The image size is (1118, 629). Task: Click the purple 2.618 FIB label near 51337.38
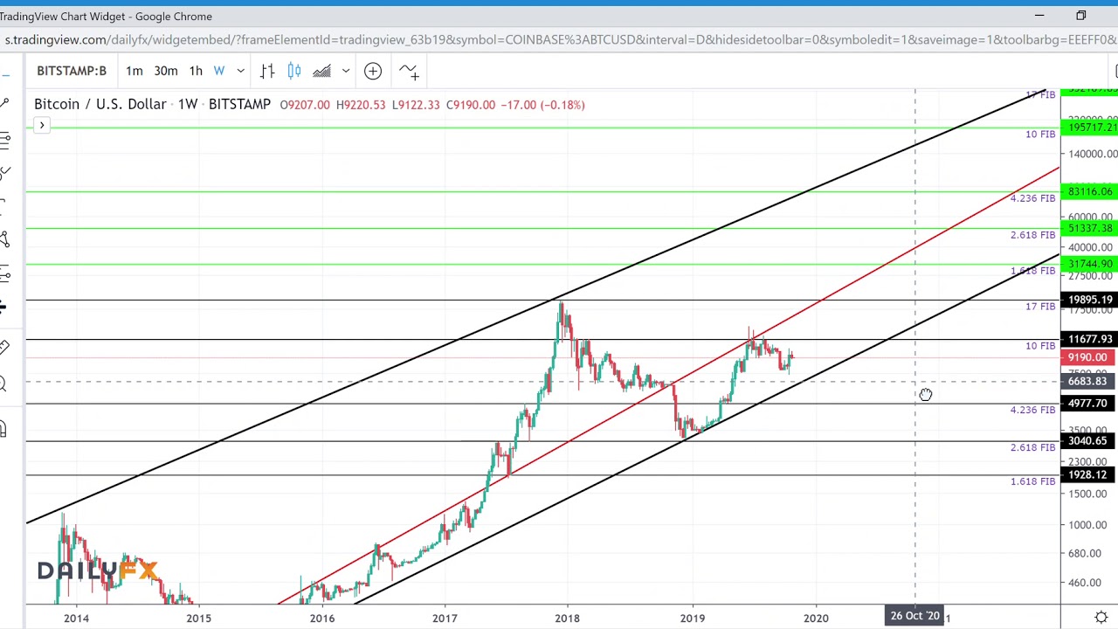coord(1032,235)
